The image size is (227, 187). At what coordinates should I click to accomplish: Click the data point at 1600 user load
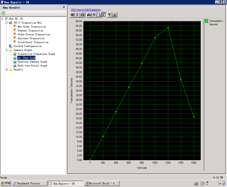pyautogui.click(x=194, y=117)
